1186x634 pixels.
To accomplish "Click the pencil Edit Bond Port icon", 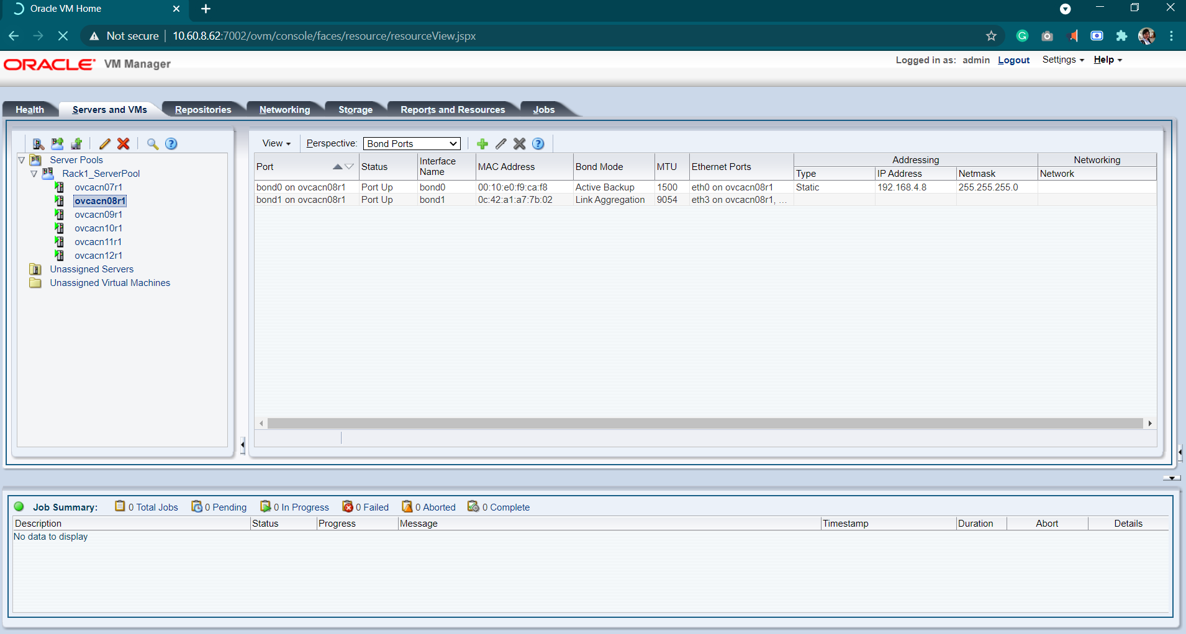I will coord(501,144).
